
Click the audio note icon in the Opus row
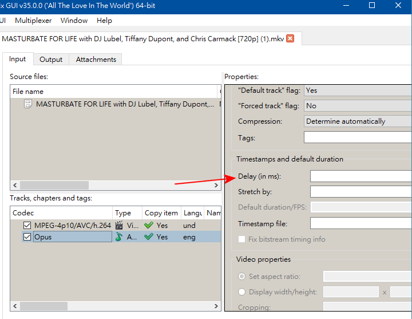(x=119, y=237)
